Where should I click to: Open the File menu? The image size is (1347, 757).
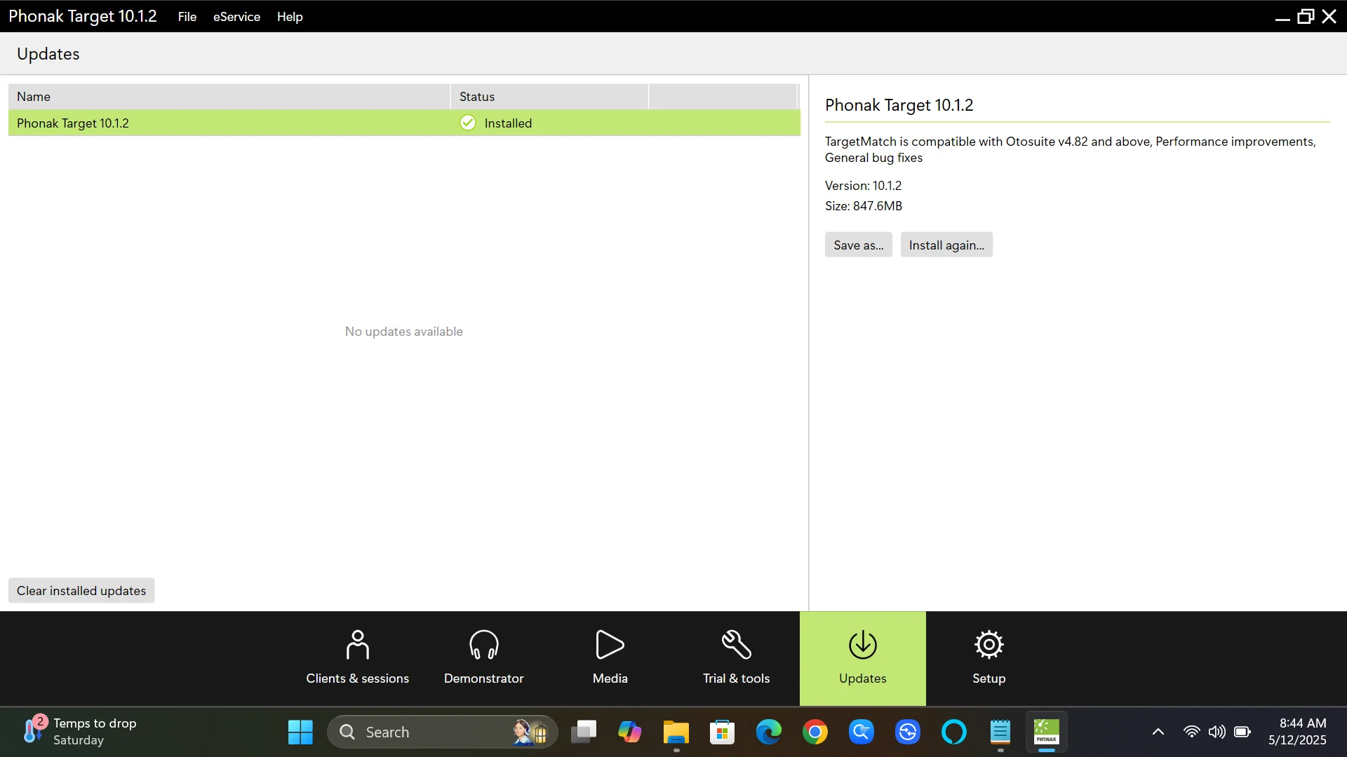click(x=187, y=16)
